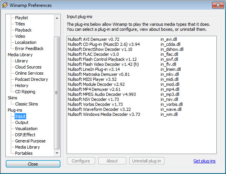
Task: Click the in_dshow.dll filename
Action: click(x=172, y=49)
